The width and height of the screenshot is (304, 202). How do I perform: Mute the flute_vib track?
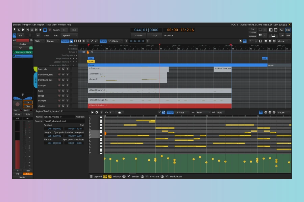click(x=63, y=69)
